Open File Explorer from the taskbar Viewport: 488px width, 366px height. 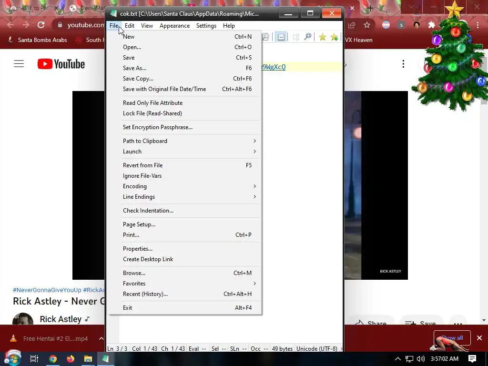[x=88, y=359]
